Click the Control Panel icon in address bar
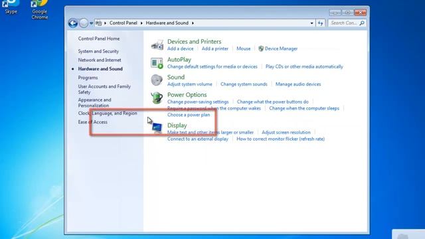The height and width of the screenshot is (239, 425). [99, 23]
